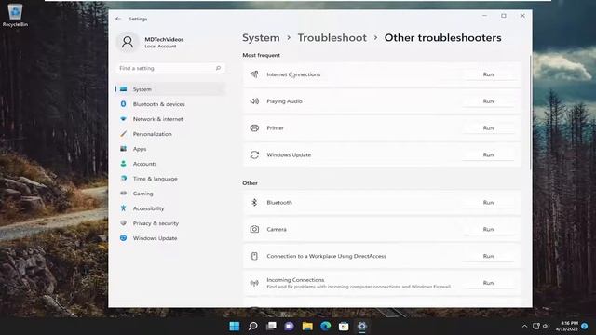Image resolution: width=596 pixels, height=335 pixels.
Task: Open Bluetooth & devices settings
Action: point(169,104)
